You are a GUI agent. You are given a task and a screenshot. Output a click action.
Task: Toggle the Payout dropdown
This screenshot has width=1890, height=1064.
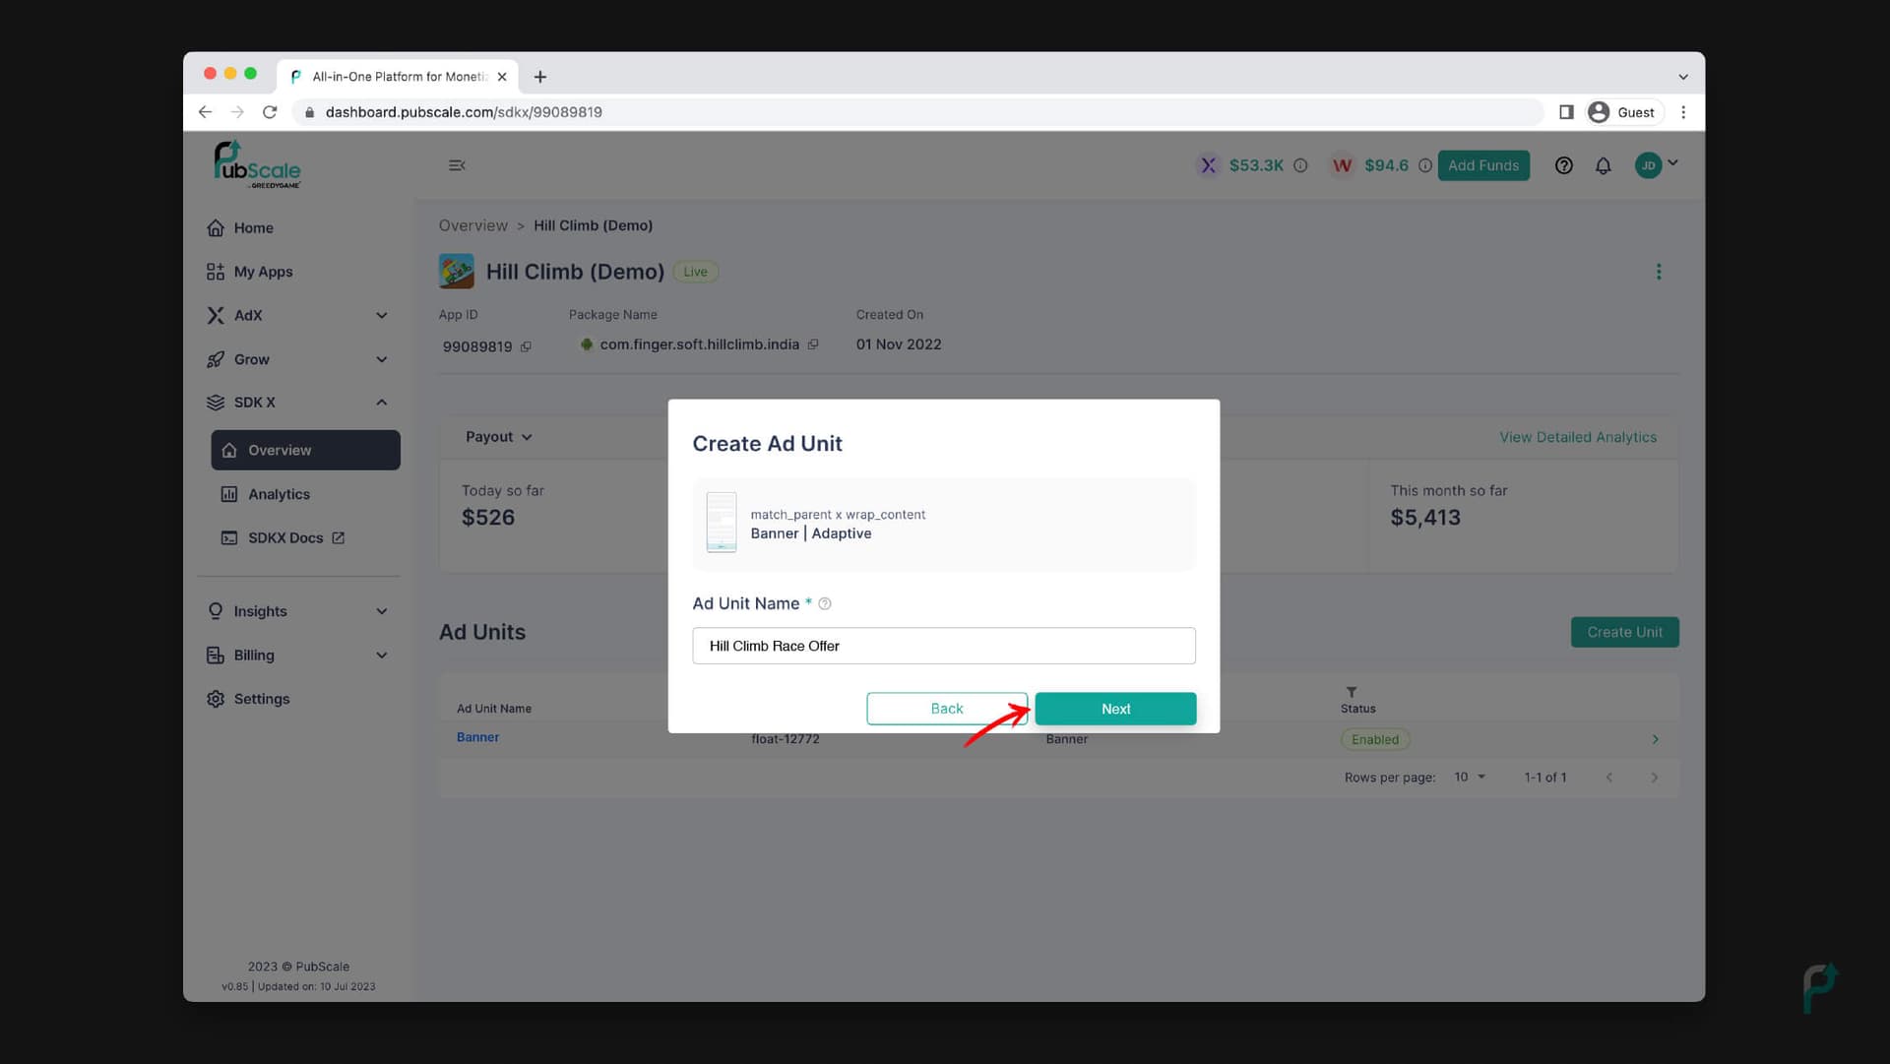pos(498,436)
